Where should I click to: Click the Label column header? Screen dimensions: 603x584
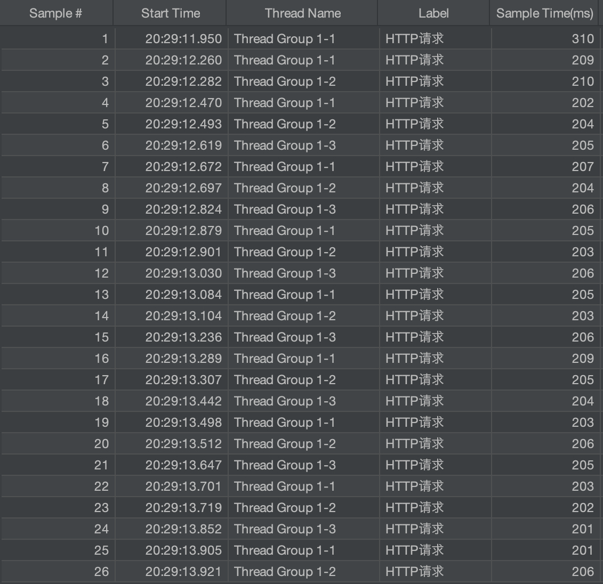(x=433, y=13)
